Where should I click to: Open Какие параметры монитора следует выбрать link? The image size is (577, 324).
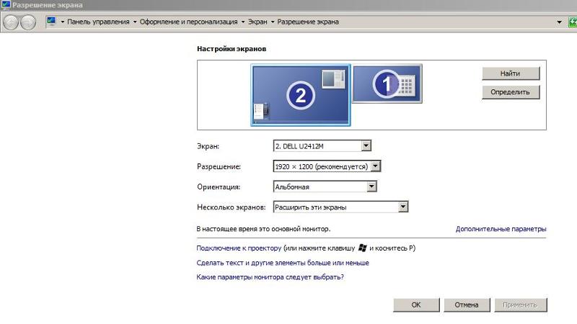[x=270, y=277]
